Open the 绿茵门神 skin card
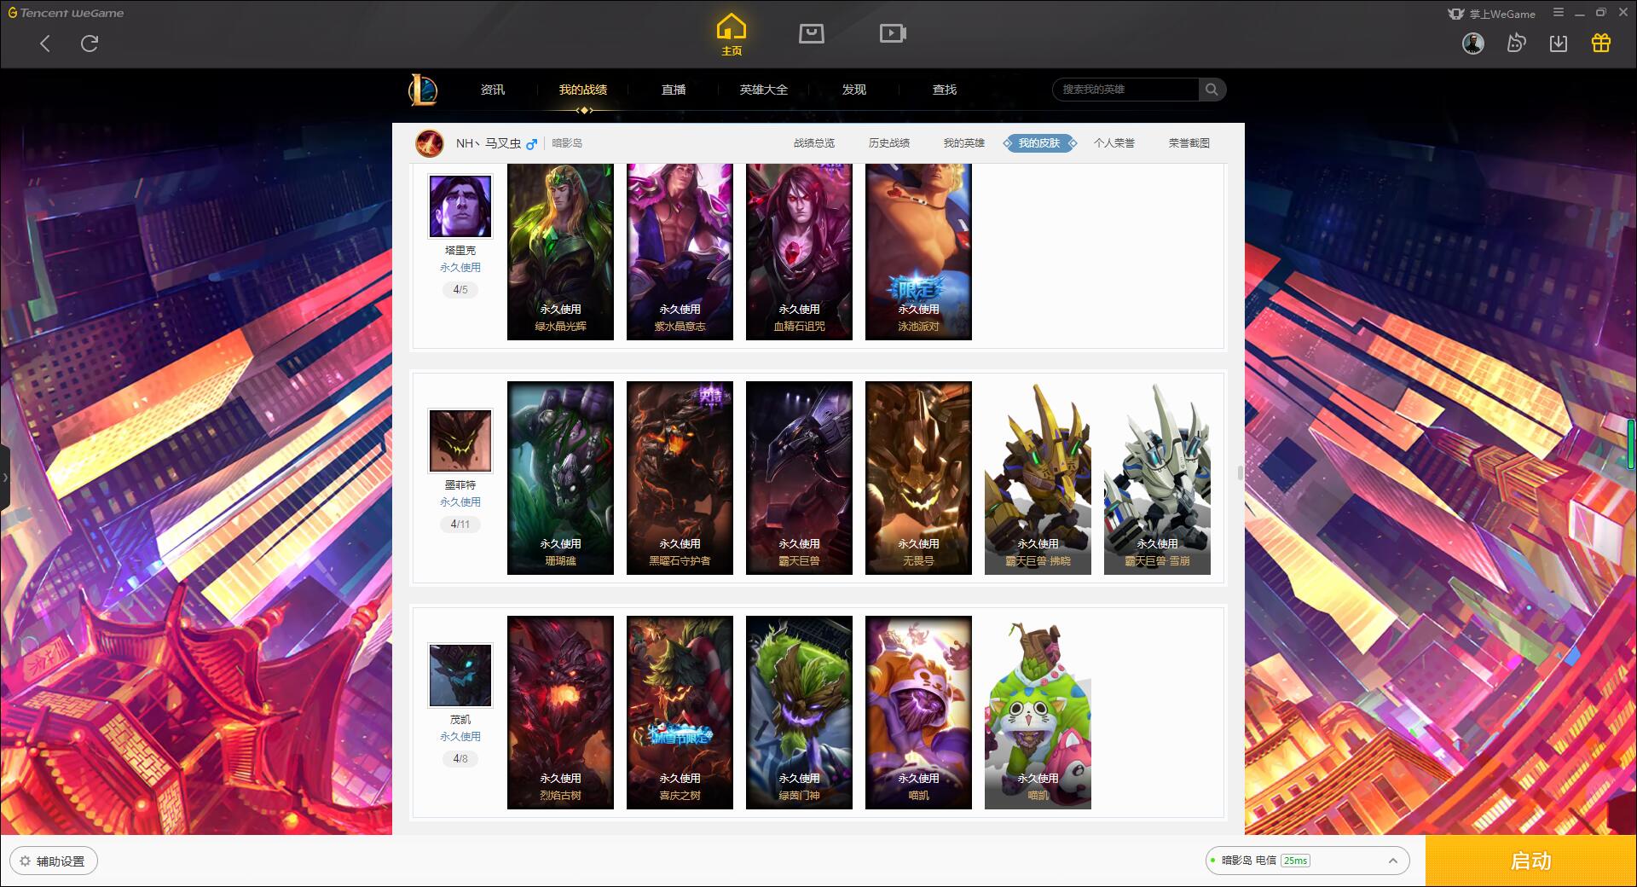This screenshot has width=1637, height=887. click(799, 712)
